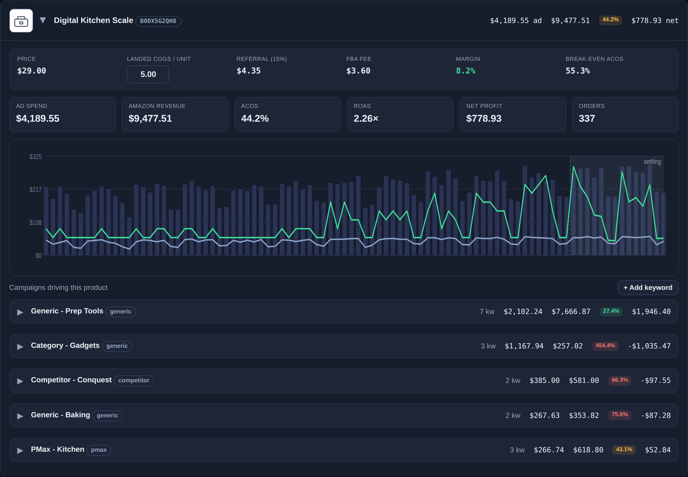Select the ACOS metric card
This screenshot has height=477, width=688.
click(x=287, y=115)
